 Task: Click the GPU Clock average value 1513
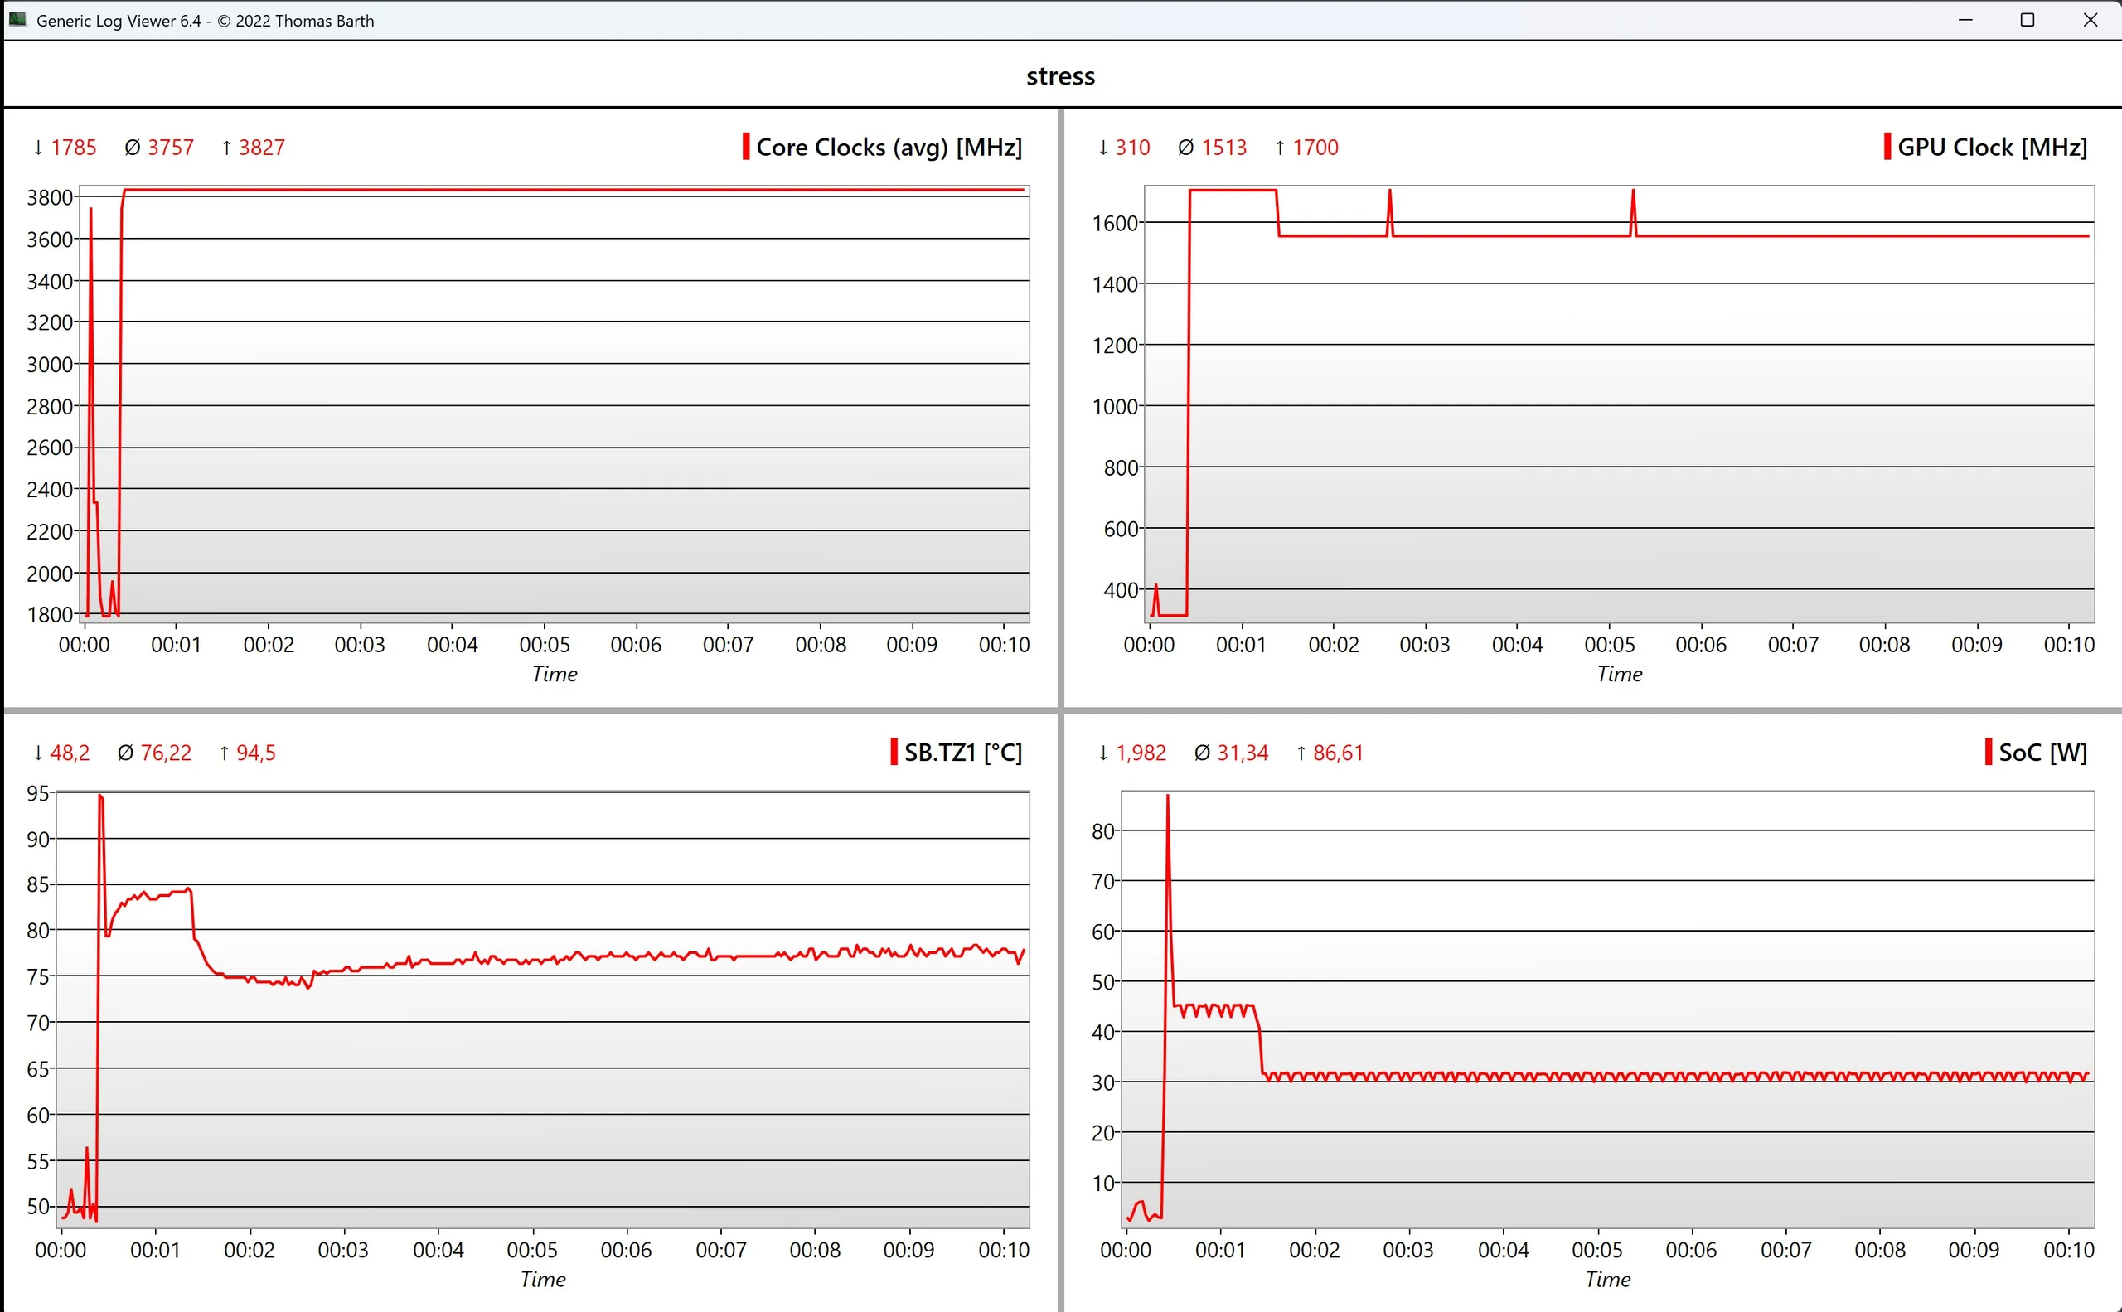(1223, 148)
